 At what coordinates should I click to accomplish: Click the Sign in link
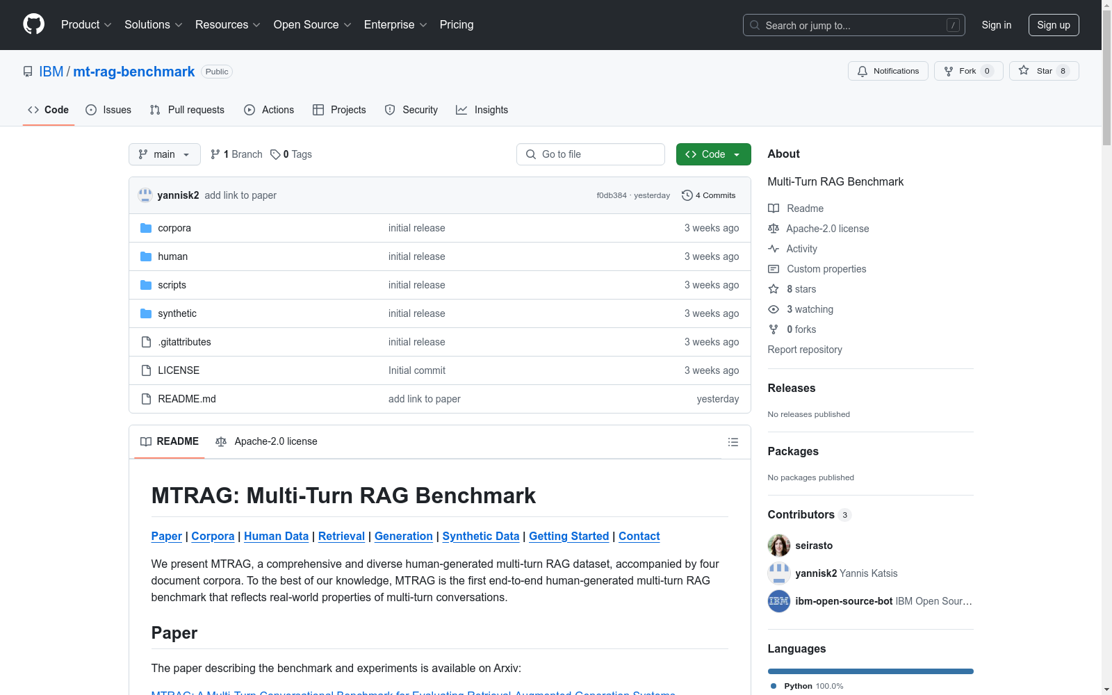[x=996, y=25]
